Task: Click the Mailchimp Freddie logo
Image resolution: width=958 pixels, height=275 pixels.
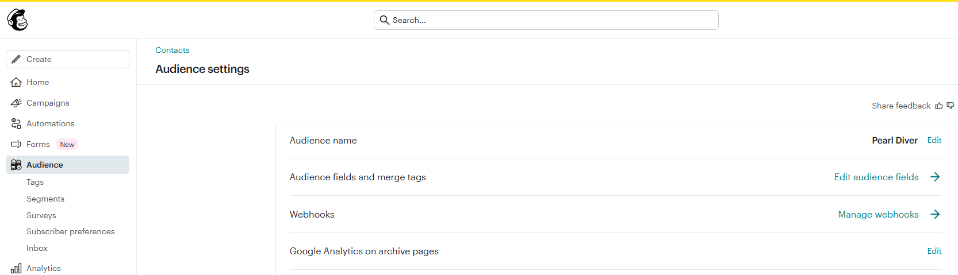Action: point(17,20)
